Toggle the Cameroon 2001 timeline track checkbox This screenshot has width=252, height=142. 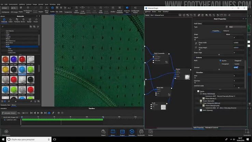pyautogui.click(x=5, y=120)
